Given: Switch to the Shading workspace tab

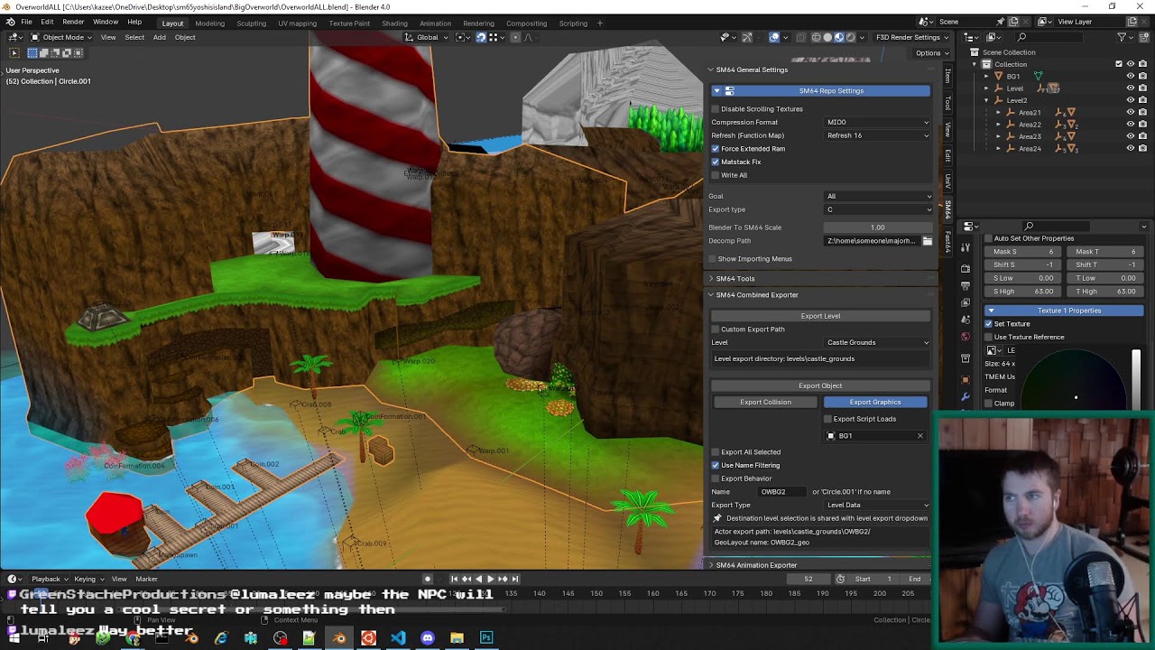Looking at the screenshot, I should pos(394,23).
